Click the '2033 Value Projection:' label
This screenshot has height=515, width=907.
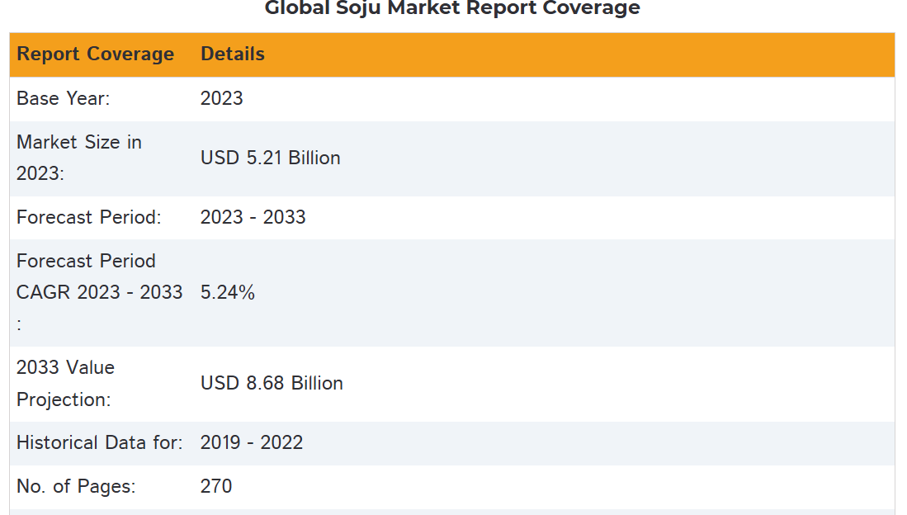tap(65, 383)
